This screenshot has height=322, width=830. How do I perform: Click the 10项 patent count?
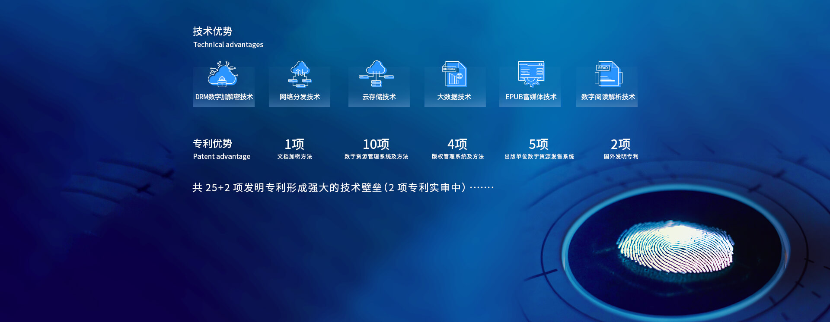coord(376,144)
